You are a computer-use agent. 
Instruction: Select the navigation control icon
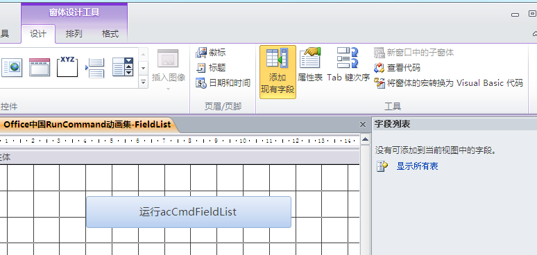point(40,67)
